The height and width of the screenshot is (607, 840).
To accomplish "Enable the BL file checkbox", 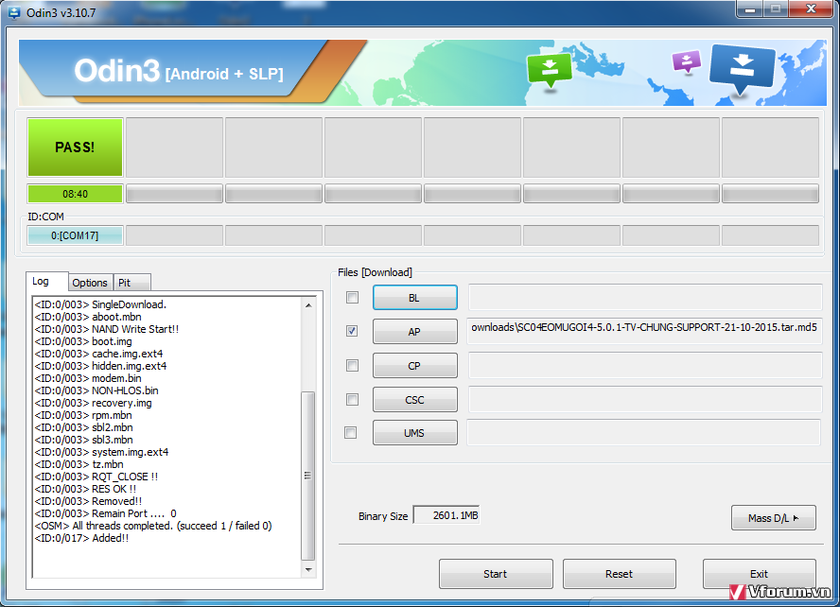I will (x=352, y=298).
